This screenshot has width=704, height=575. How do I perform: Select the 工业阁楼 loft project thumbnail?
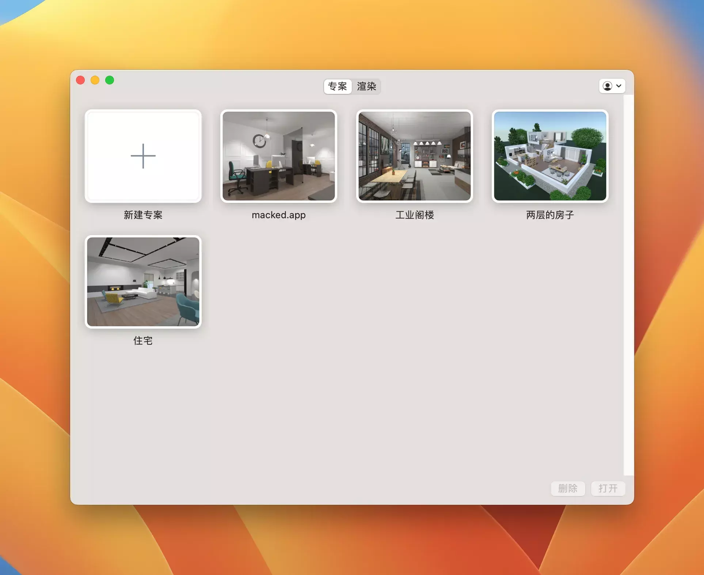tap(414, 156)
